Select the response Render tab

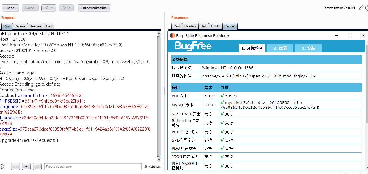pyautogui.click(x=230, y=26)
